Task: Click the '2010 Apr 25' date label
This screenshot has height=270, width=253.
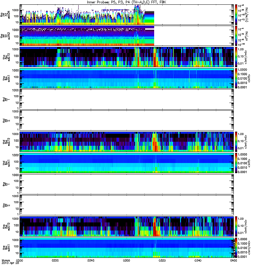Action: click(10, 263)
